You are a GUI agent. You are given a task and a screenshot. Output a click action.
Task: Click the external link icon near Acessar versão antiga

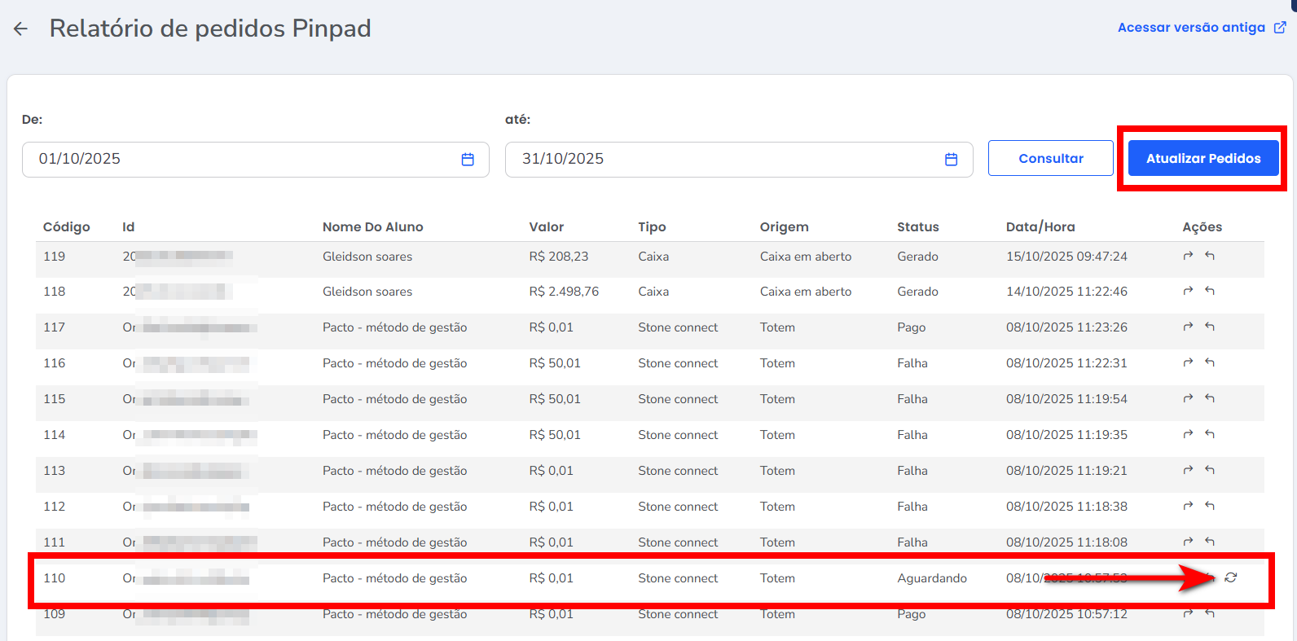[1280, 28]
